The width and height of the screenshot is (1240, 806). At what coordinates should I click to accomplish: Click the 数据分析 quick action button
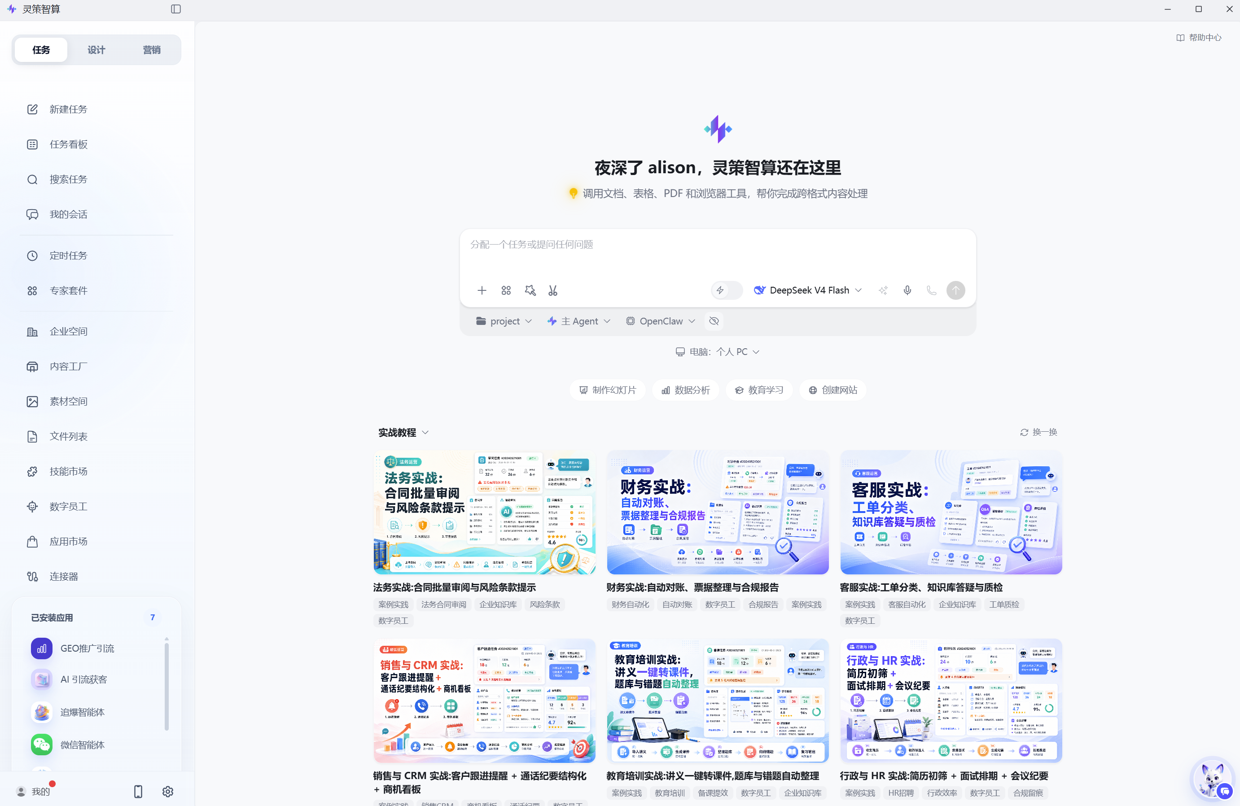coord(686,390)
